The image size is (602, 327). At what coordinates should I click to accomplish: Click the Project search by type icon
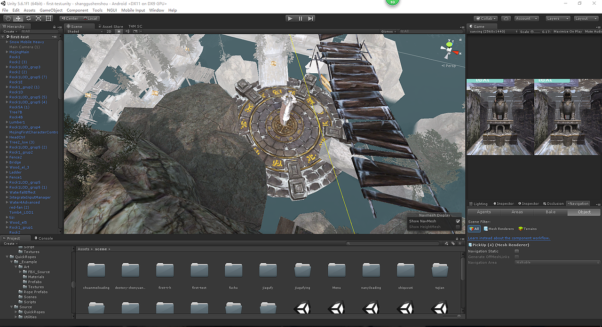pos(446,243)
